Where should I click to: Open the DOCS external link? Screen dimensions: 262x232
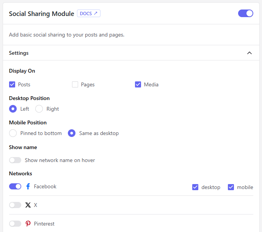tap(89, 14)
